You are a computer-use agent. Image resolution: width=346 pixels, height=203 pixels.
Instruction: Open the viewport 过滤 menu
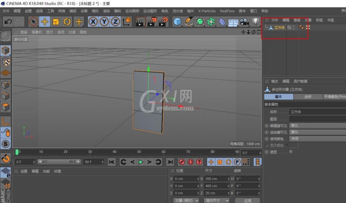click(x=72, y=32)
